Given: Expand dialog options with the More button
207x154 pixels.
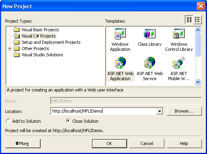Looking at the screenshot, I should (x=23, y=143).
